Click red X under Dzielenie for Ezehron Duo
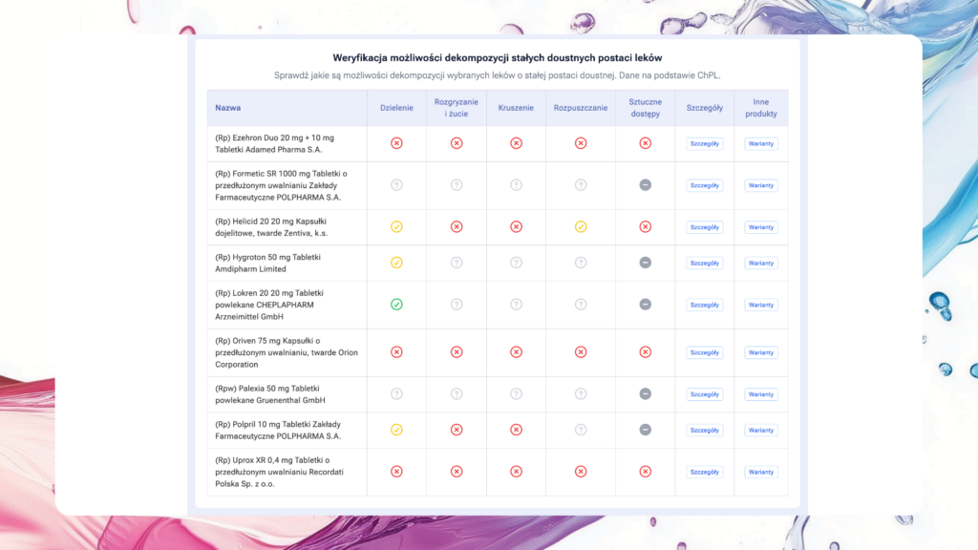Viewport: 978px width, 550px height. tap(396, 143)
